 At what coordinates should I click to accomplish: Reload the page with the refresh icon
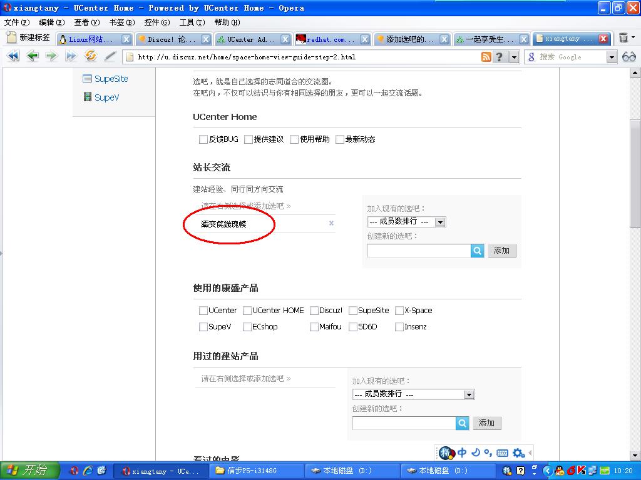tap(90, 56)
